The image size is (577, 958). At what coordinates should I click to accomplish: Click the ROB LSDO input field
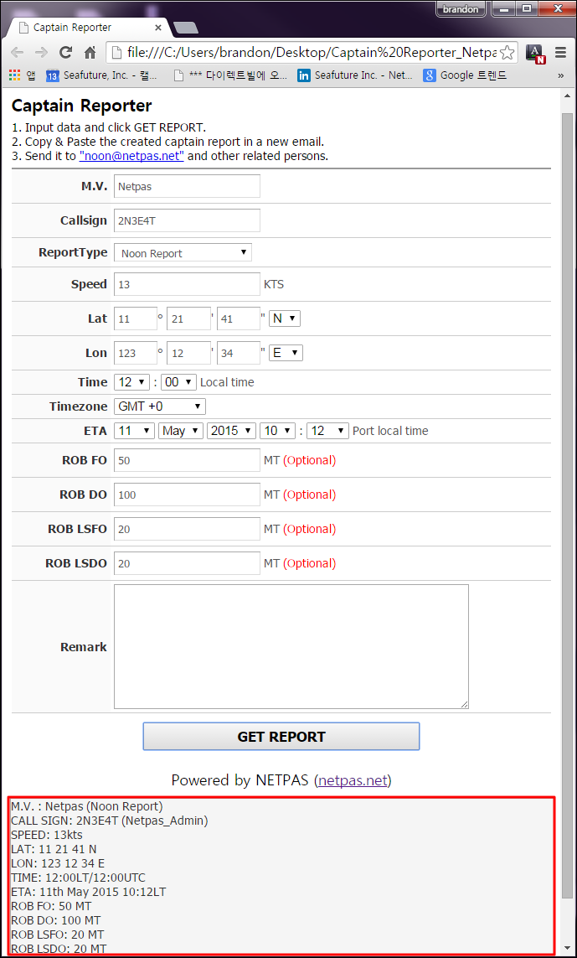(187, 562)
